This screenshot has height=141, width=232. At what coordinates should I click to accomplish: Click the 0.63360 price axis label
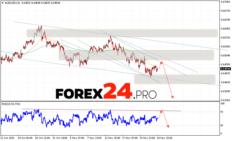click(225, 100)
